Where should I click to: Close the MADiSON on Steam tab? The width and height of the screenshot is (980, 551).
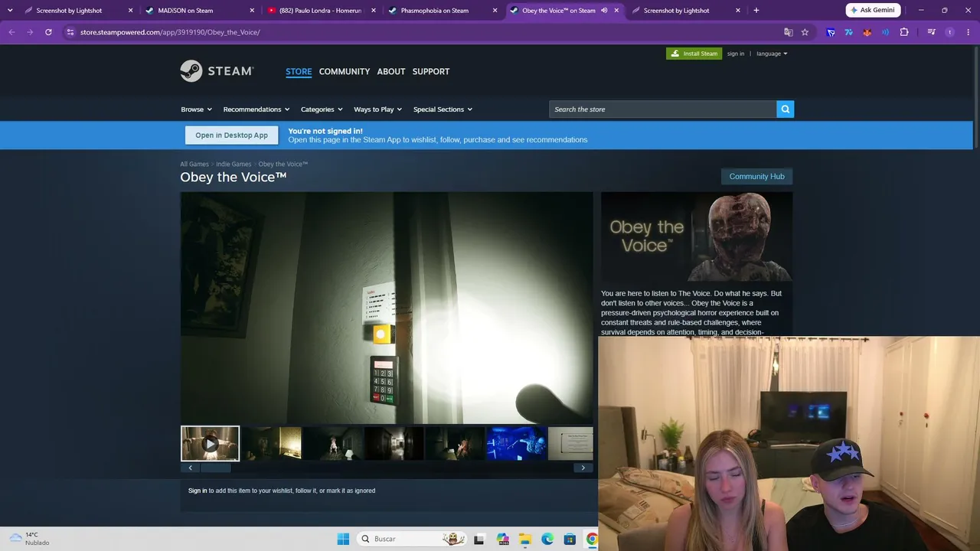(252, 11)
